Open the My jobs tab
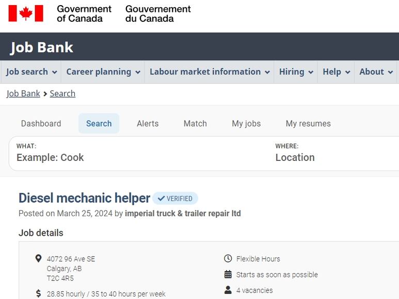This screenshot has width=399, height=299. pos(246,124)
